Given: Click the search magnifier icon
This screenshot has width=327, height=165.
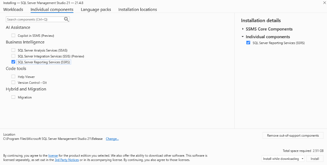Looking at the screenshot, I should pos(66,20).
